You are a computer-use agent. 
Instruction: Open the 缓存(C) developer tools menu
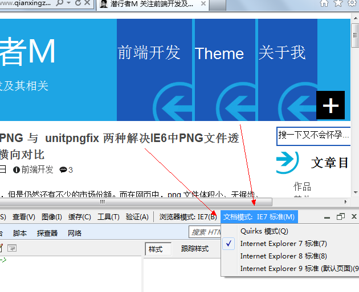80,217
